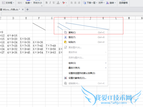Select column M header

click(x=129, y=18)
